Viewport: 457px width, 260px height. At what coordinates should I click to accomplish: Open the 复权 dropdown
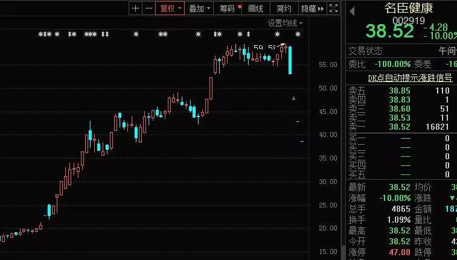tap(170, 8)
